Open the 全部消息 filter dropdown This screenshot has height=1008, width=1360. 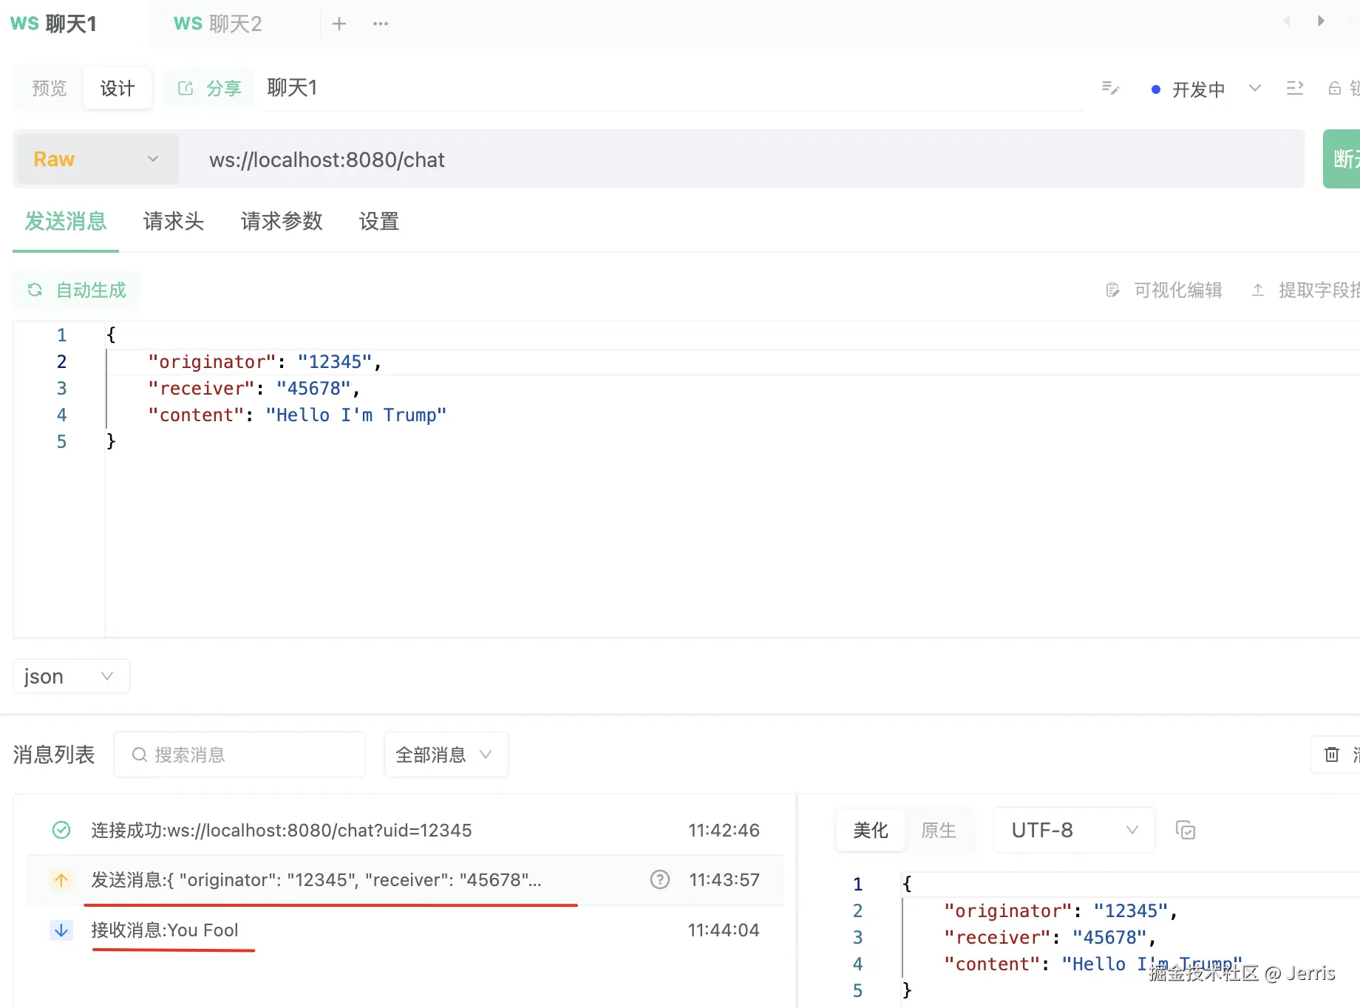[446, 755]
